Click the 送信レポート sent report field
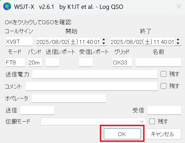Screen dimensions: 185x143 pyautogui.click(x=52, y=62)
